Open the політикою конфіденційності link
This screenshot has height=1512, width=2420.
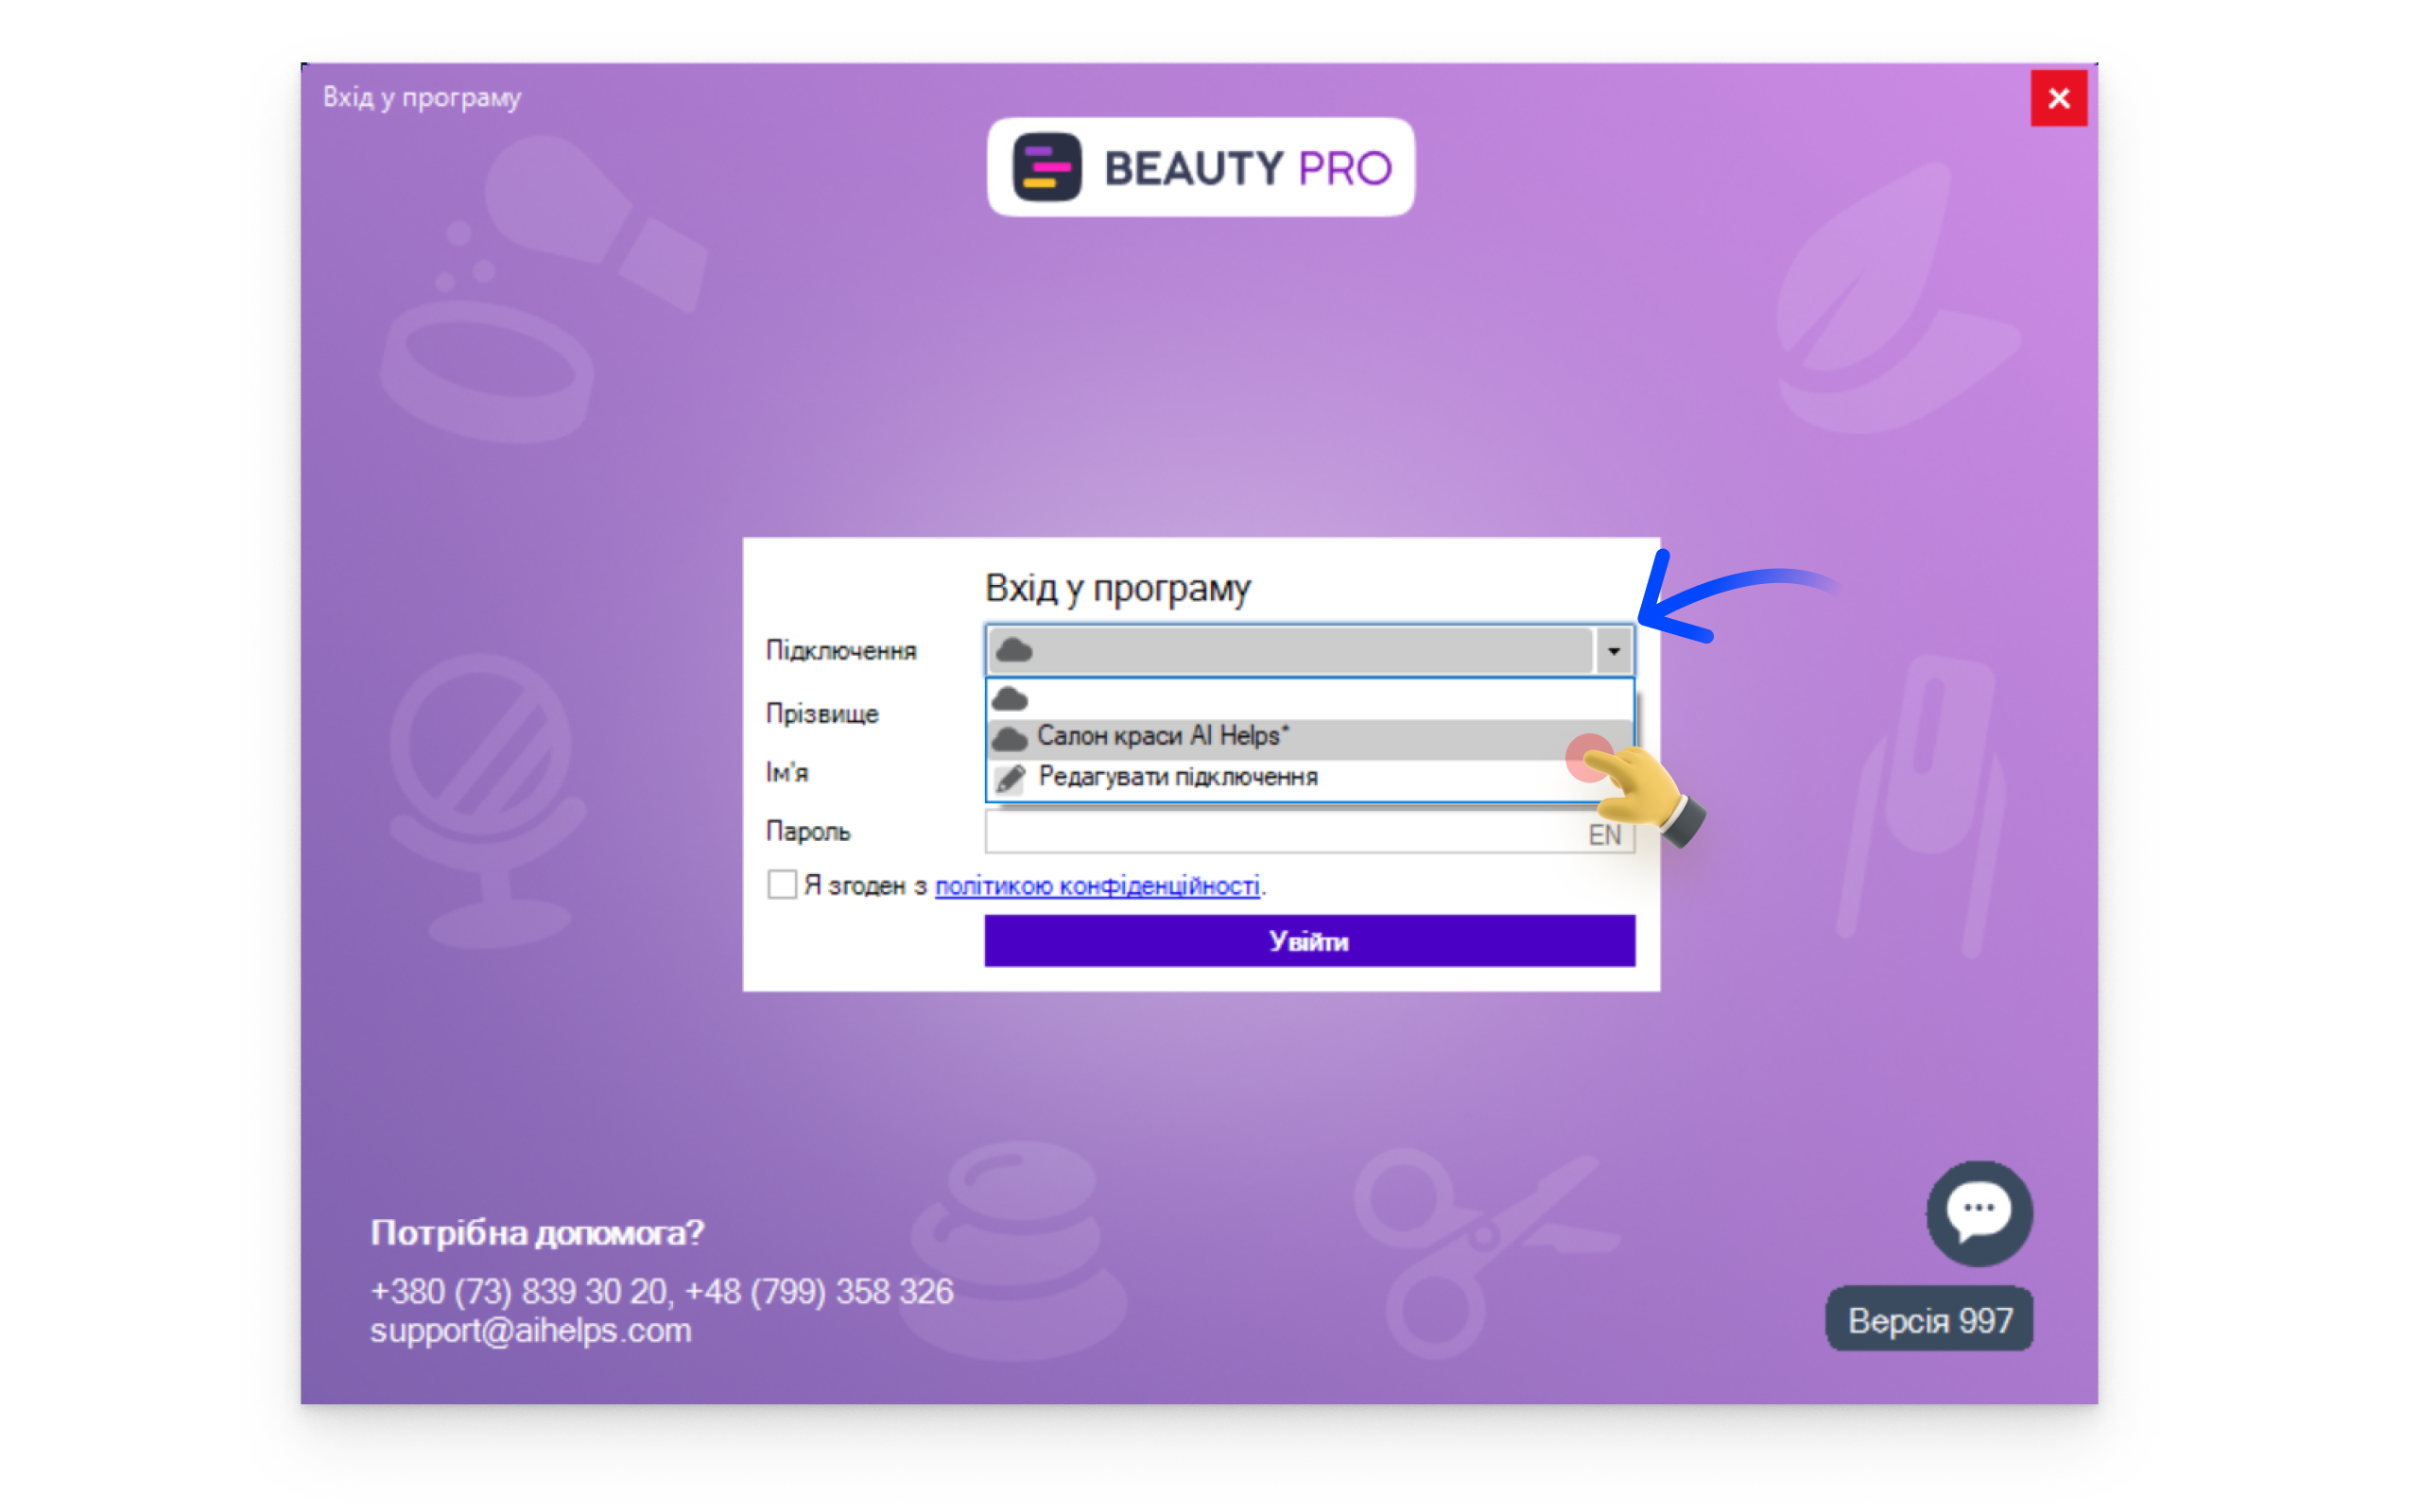tap(1097, 886)
